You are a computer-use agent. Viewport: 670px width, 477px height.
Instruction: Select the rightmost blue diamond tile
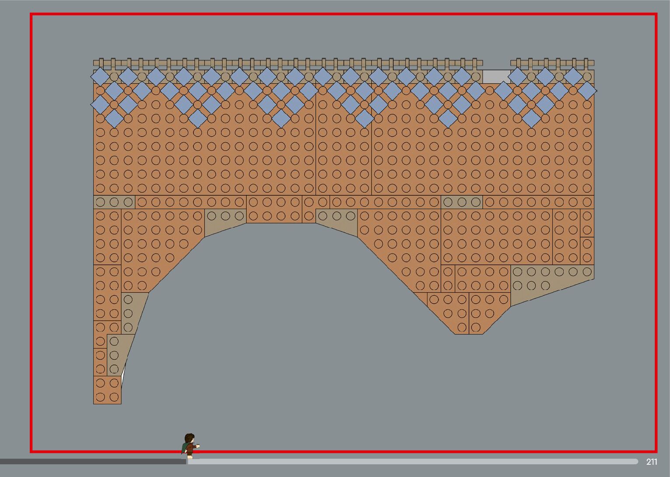586,91
